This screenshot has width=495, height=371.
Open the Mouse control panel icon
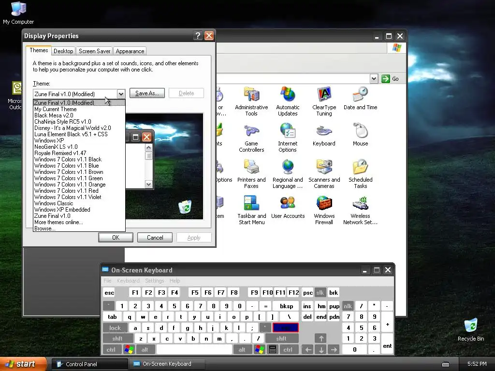point(361,135)
